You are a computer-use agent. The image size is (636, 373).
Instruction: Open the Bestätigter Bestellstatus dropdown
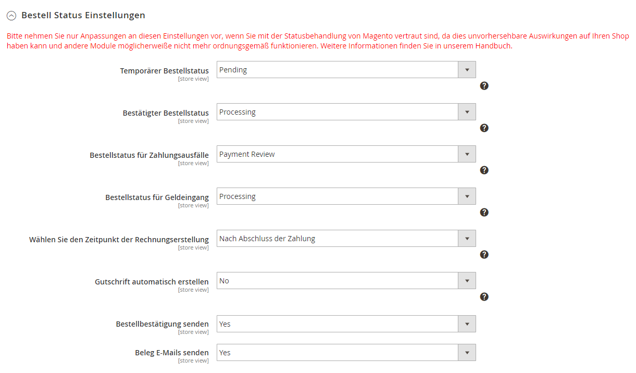point(346,112)
